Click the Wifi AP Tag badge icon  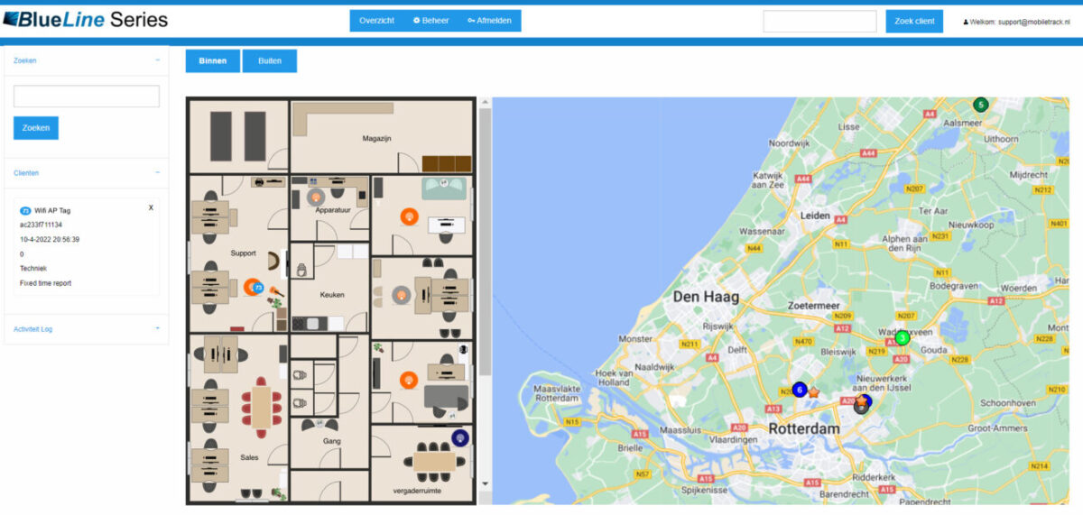point(25,210)
